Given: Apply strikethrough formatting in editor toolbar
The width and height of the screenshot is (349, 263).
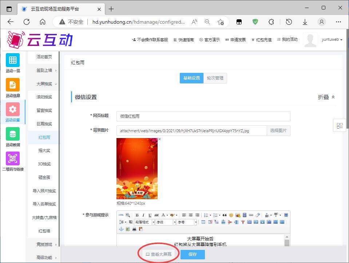Looking at the screenshot, I should (156, 215).
